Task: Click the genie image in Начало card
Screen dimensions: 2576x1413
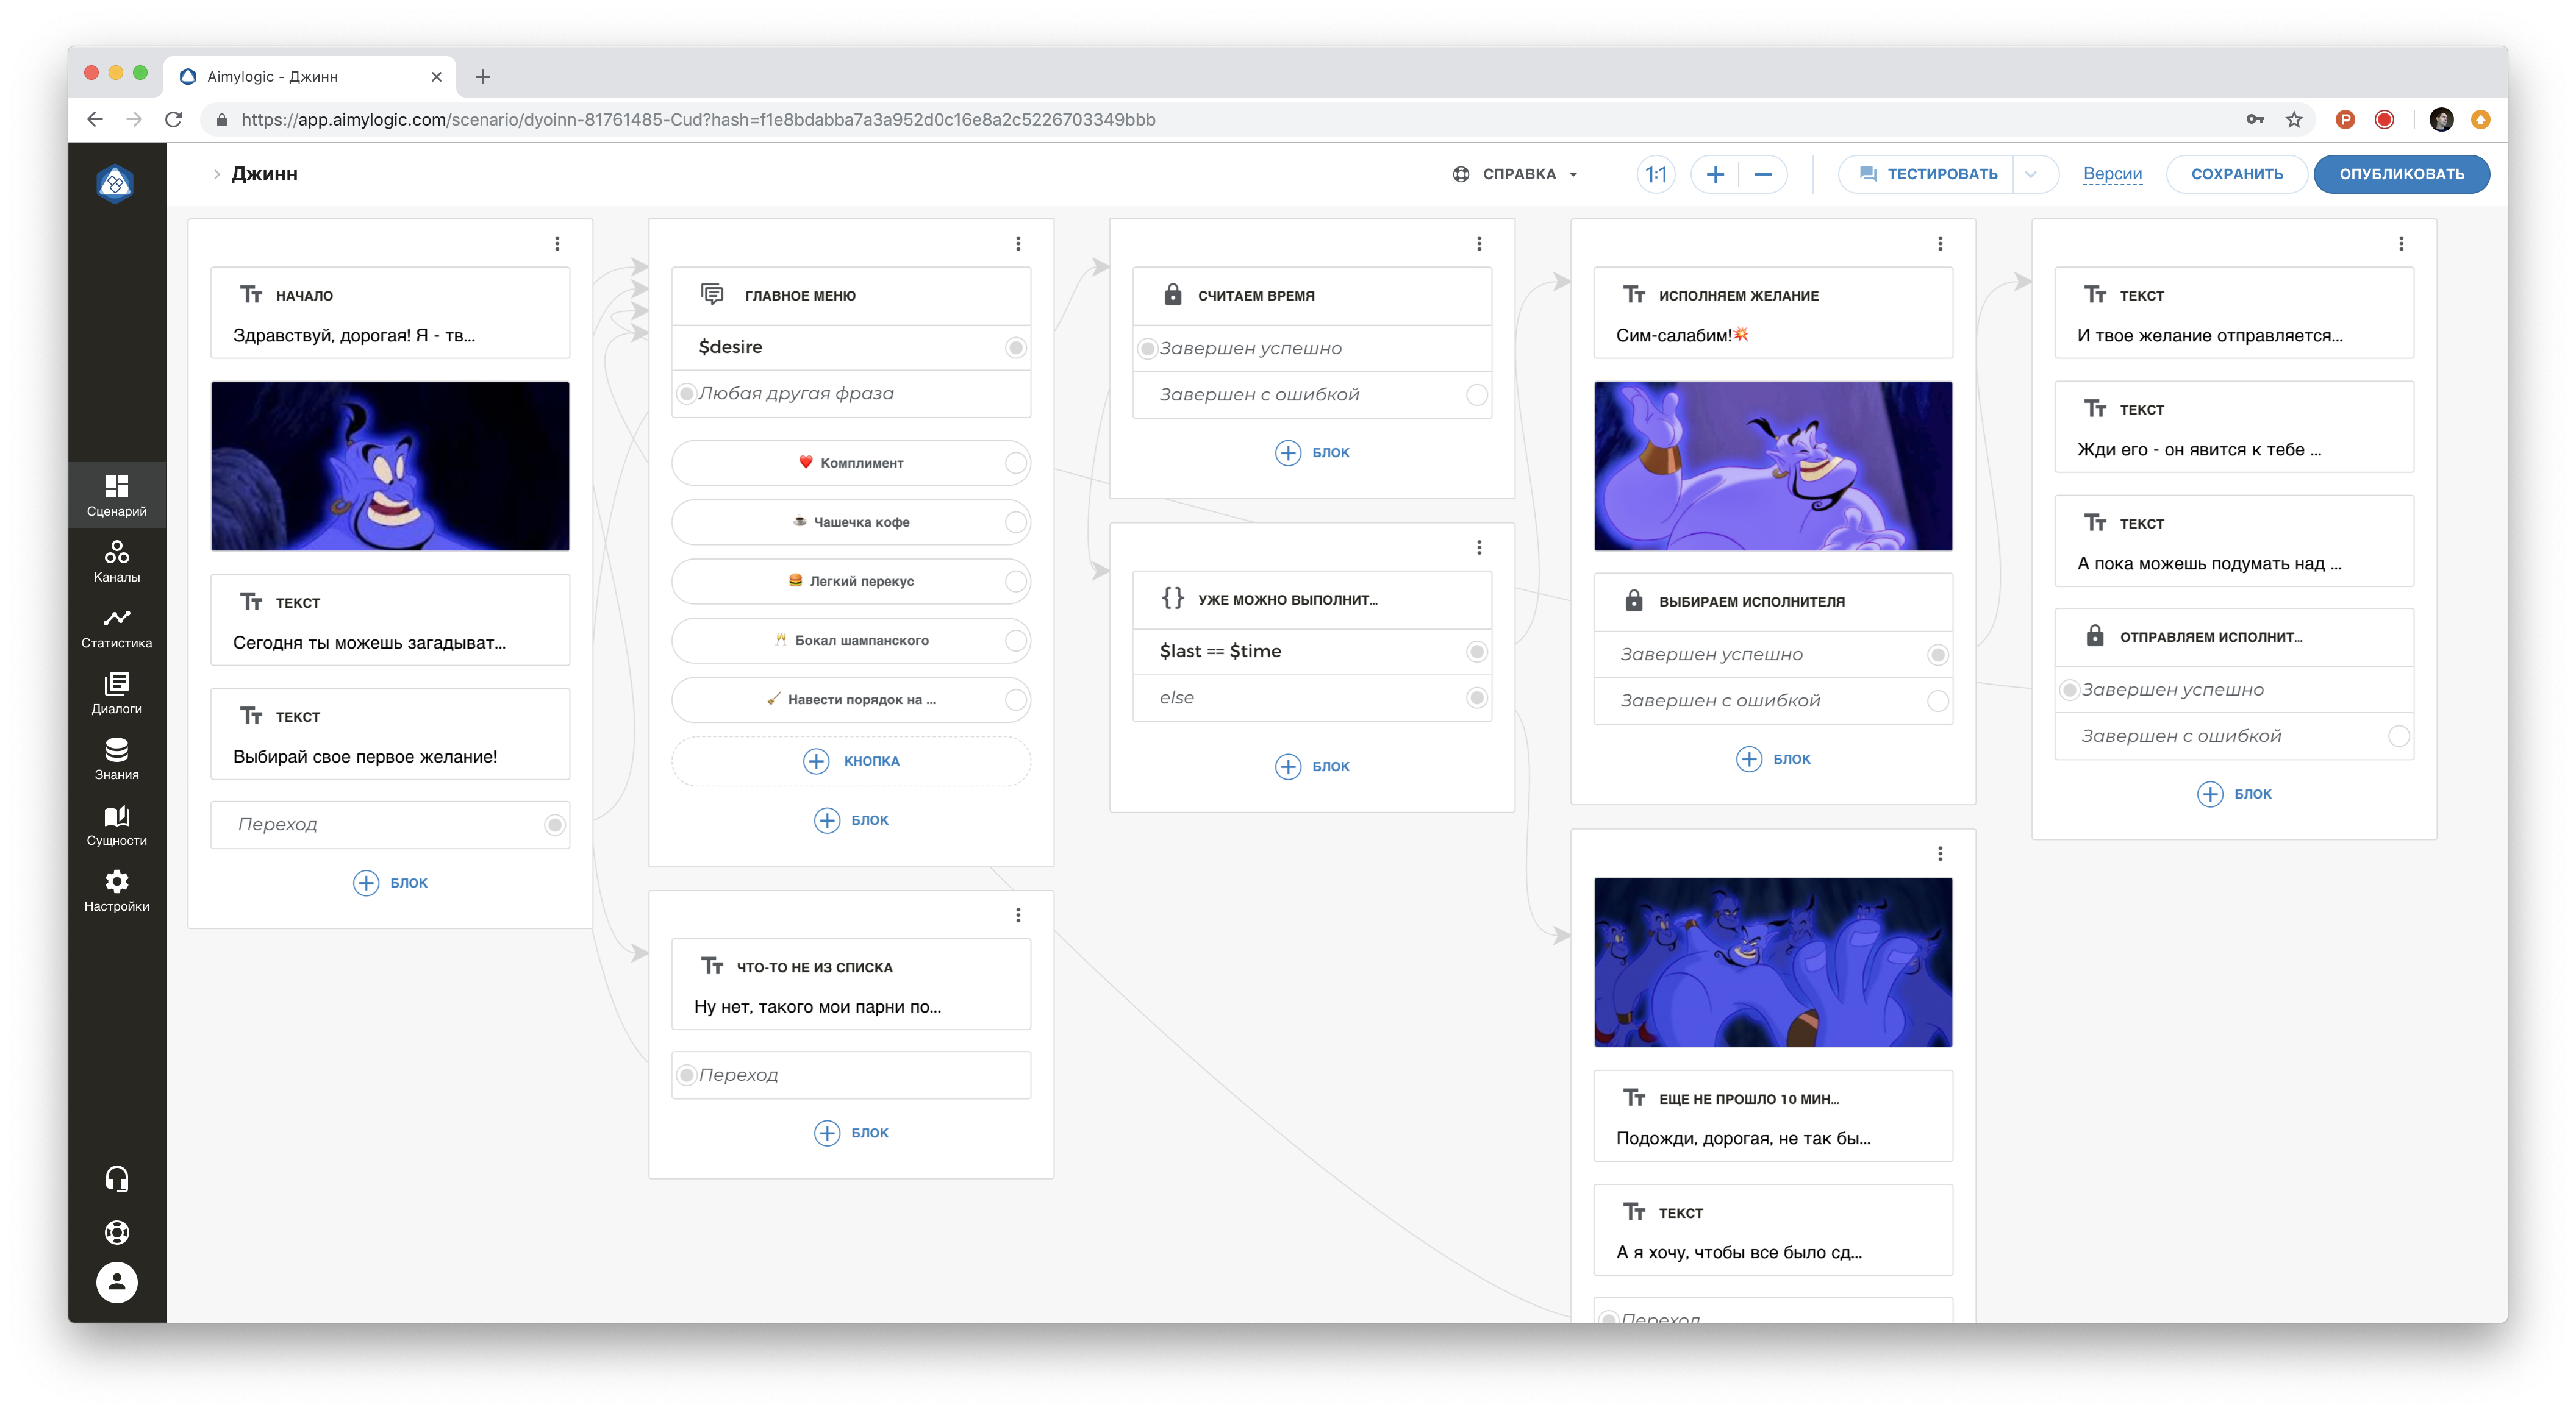Action: tap(390, 466)
